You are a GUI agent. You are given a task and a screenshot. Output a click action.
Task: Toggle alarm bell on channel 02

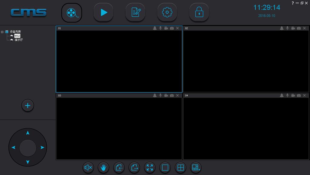(x=282, y=28)
